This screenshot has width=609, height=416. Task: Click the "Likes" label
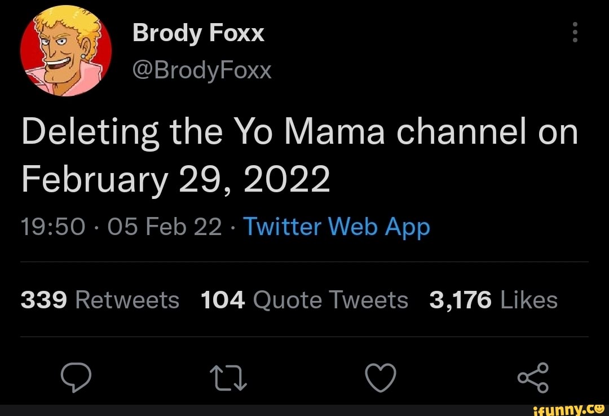click(x=528, y=300)
